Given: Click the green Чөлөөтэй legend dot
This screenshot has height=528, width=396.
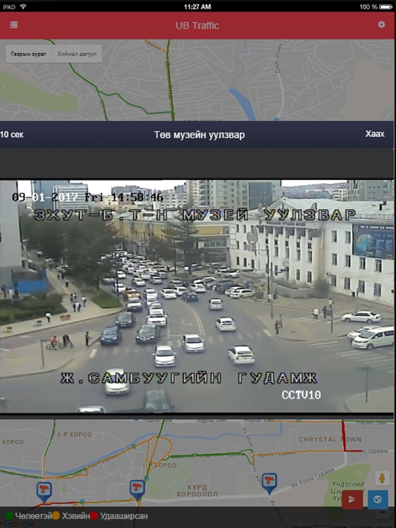Looking at the screenshot, I should pyautogui.click(x=10, y=516).
